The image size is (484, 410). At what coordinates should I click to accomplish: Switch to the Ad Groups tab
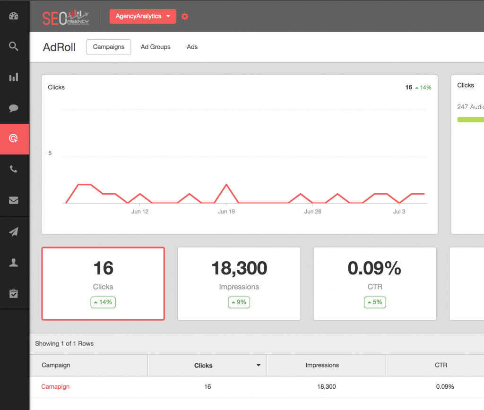click(x=156, y=47)
